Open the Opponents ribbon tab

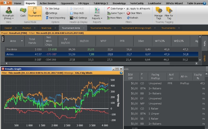(x=67, y=3)
